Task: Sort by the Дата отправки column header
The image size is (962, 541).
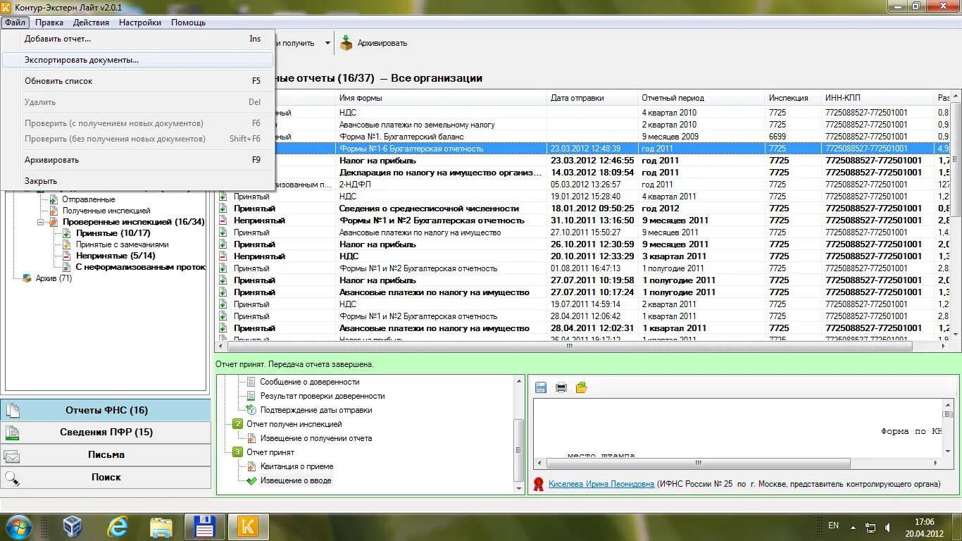Action: pyautogui.click(x=592, y=98)
